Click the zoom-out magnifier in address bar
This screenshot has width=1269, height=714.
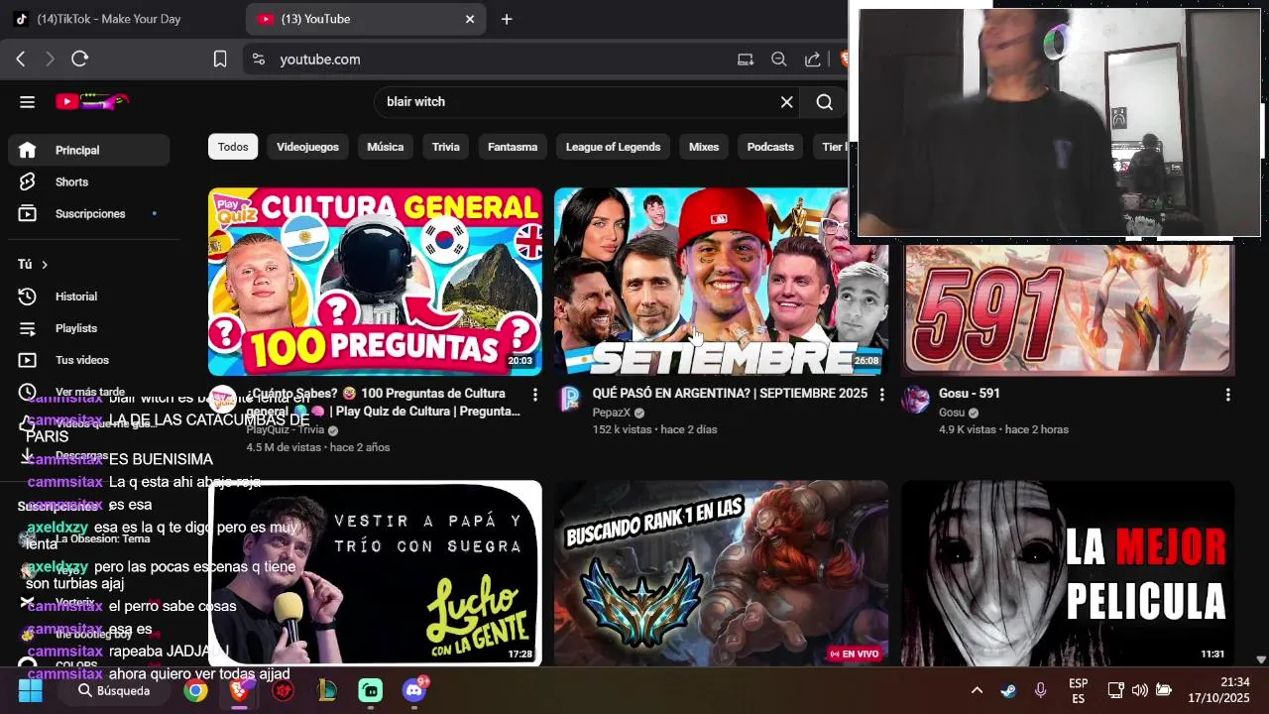click(x=779, y=59)
